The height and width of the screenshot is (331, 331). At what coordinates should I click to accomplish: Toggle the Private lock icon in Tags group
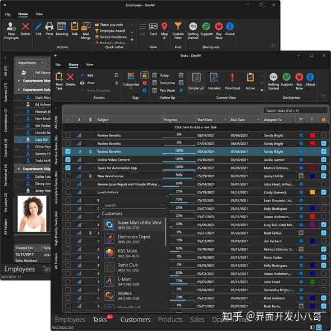point(144,75)
